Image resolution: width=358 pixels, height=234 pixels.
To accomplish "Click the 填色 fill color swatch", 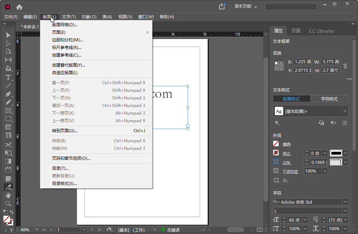I will pos(276,144).
